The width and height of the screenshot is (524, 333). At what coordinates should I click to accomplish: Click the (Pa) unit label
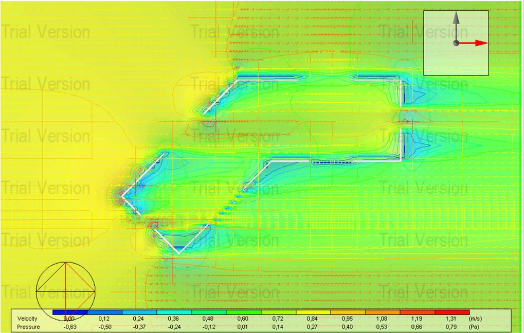tap(474, 327)
